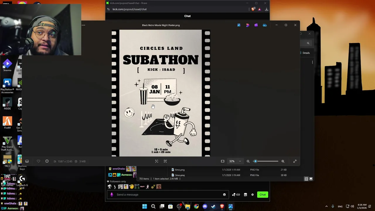
Task: Favorite the image with the heart icon
Action: (38, 161)
